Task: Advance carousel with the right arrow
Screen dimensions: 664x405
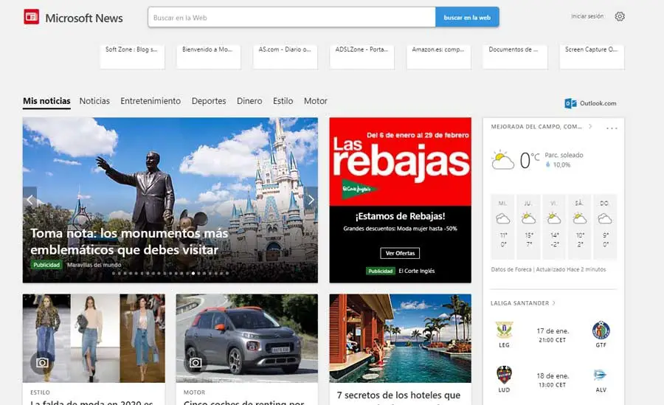Action: 311,199
